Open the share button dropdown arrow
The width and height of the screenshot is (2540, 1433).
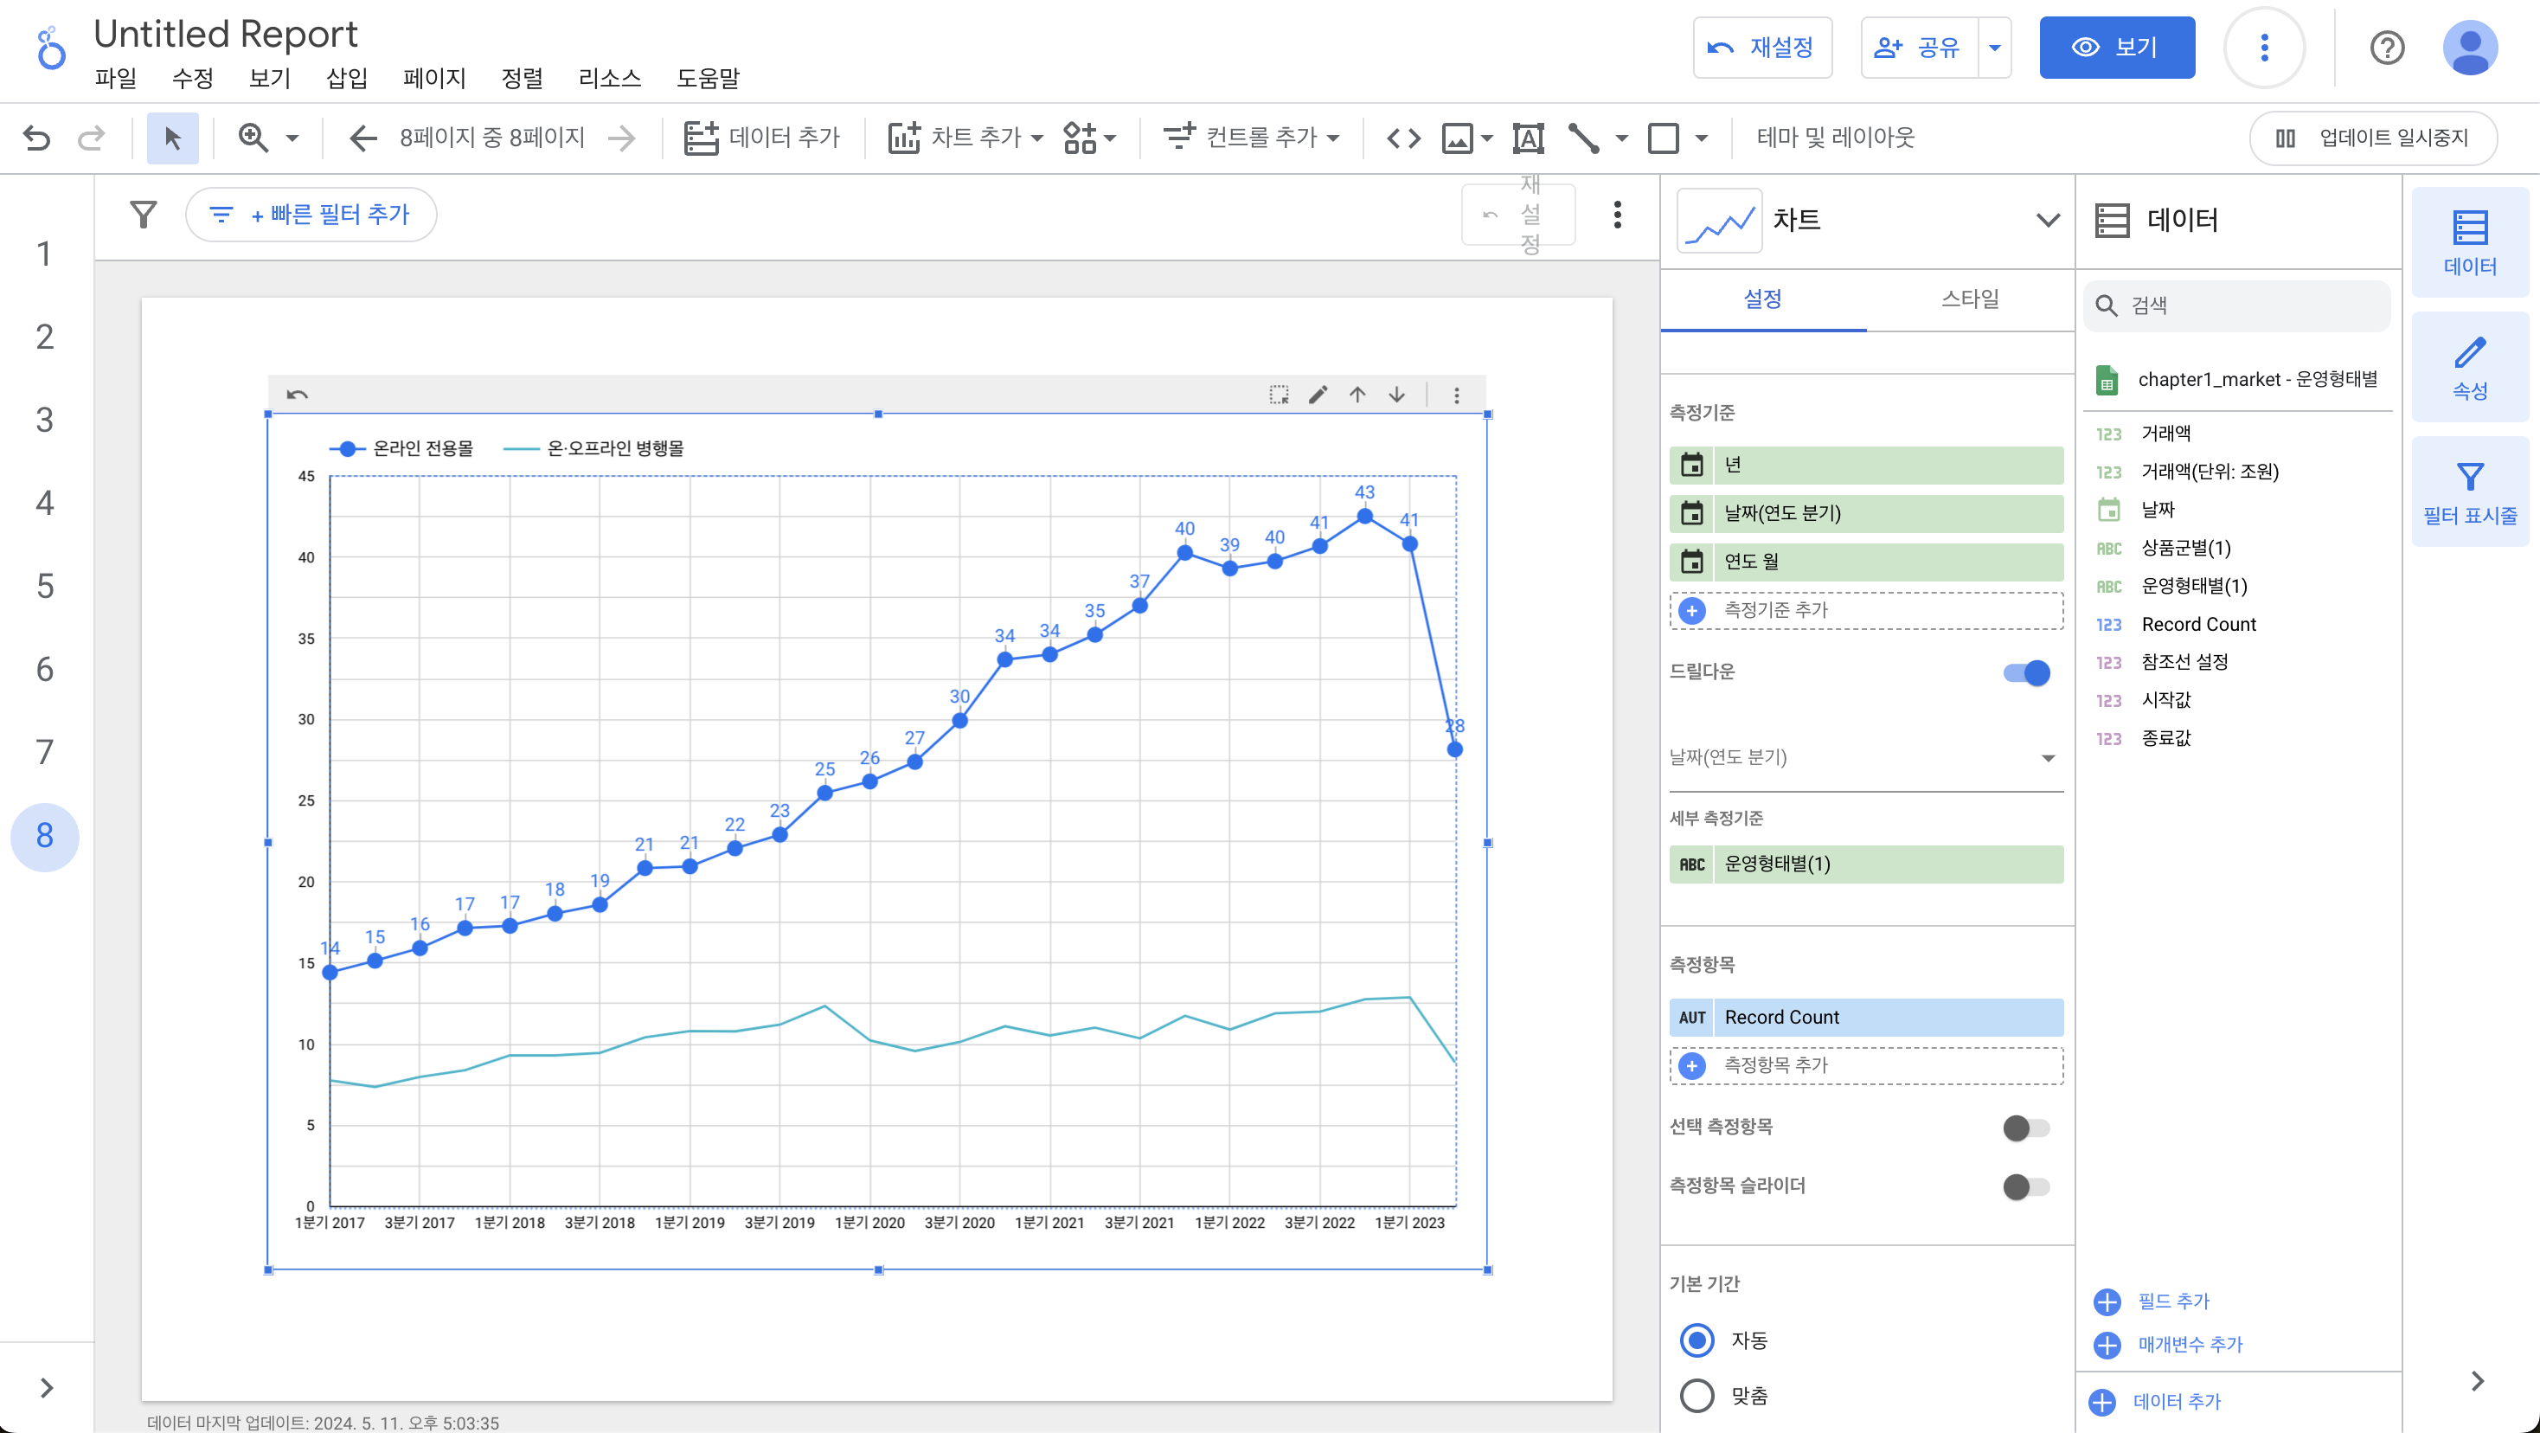tap(1994, 48)
